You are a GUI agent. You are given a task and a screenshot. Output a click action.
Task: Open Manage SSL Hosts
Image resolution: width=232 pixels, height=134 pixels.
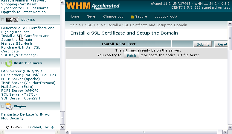pyautogui.click(x=17, y=43)
